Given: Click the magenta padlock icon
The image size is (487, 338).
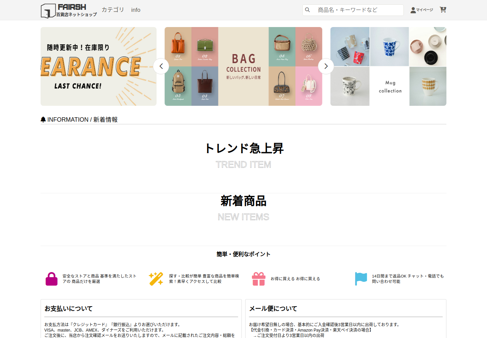Looking at the screenshot, I should (x=51, y=279).
